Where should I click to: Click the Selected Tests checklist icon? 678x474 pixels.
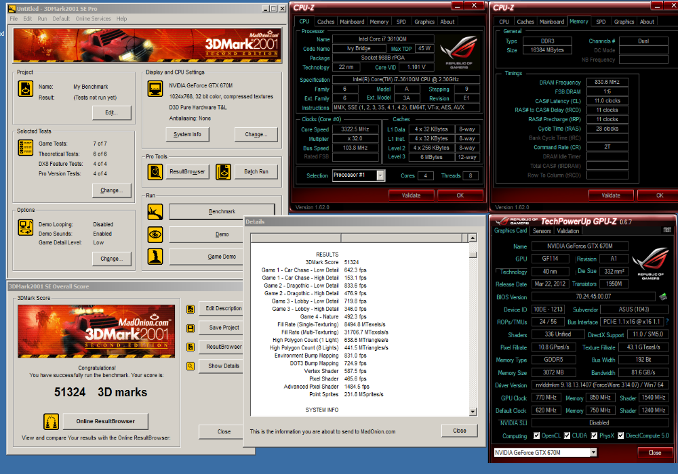tap(26, 148)
